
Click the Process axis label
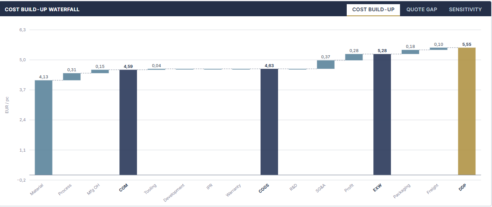coord(65,190)
